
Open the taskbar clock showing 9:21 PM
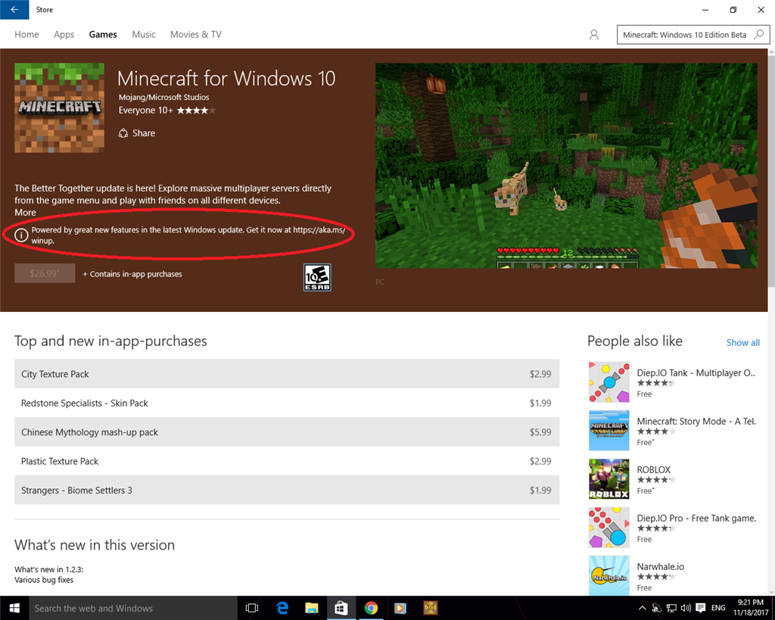click(751, 608)
